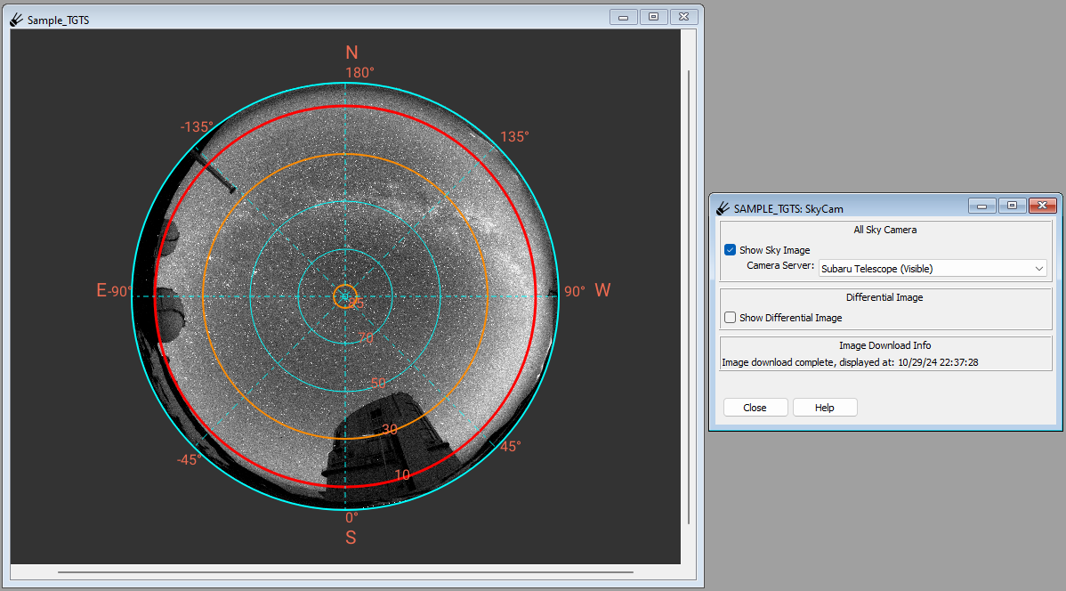Minimize the SkyCam dialog window
The image size is (1066, 591).
click(x=981, y=206)
